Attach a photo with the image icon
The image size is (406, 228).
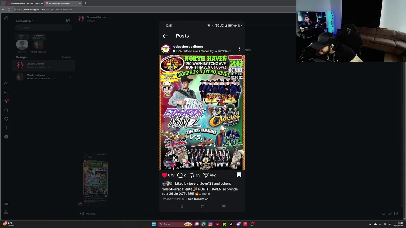click(x=390, y=214)
